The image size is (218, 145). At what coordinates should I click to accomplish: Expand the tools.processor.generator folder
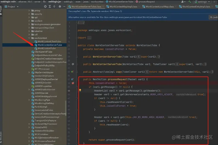point(29,24)
